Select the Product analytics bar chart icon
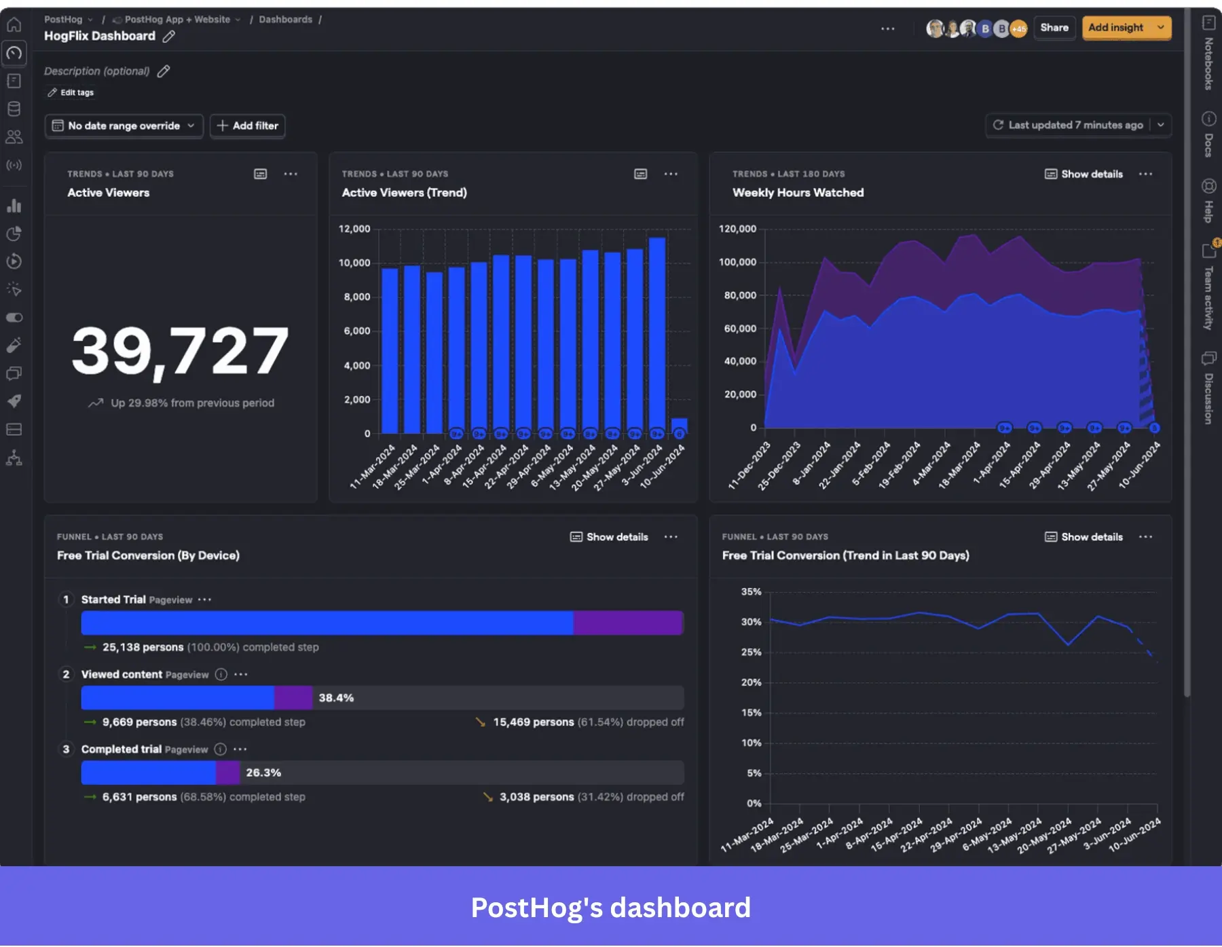Image resolution: width=1222 pixels, height=947 pixels. tap(14, 206)
